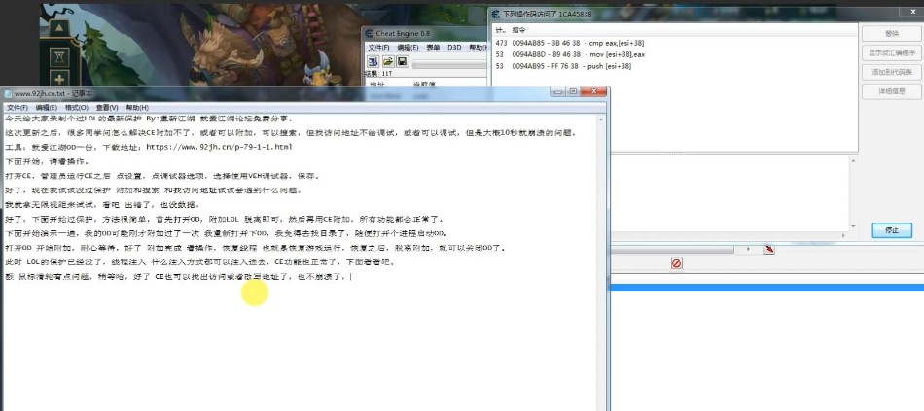
Task: Click the Notepad line starting with 打开OD
Action: 255,248
